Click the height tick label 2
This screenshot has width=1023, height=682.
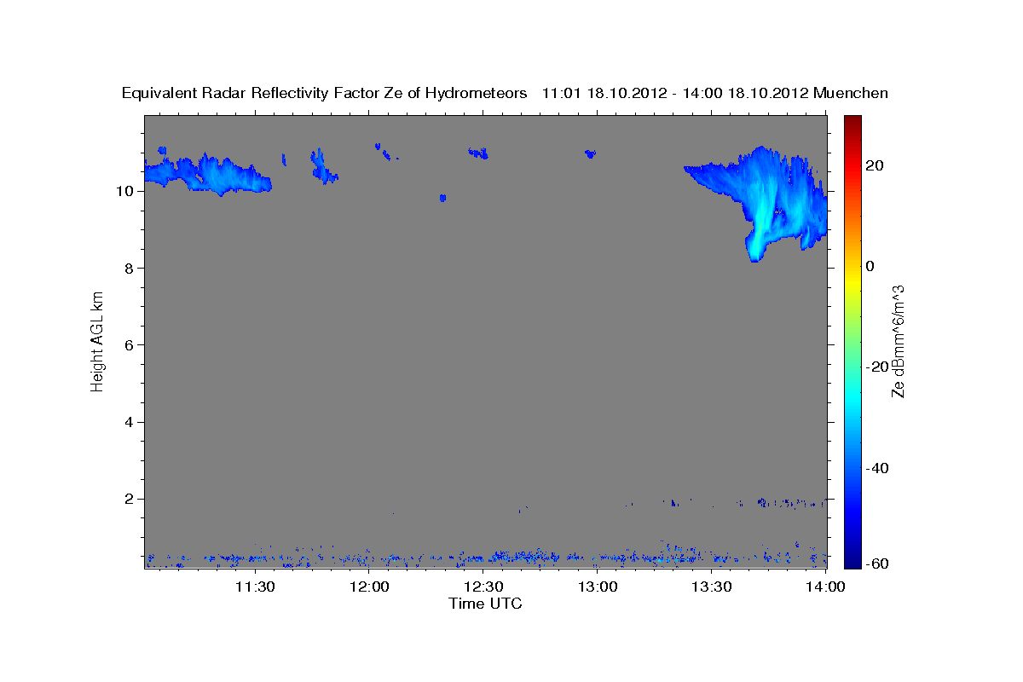click(x=130, y=499)
